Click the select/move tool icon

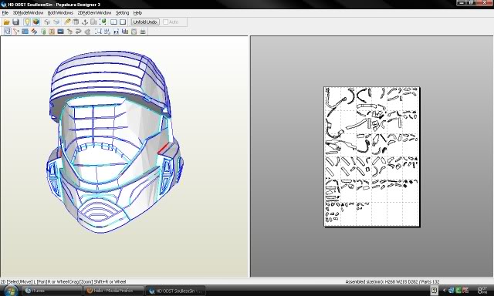tap(7, 32)
